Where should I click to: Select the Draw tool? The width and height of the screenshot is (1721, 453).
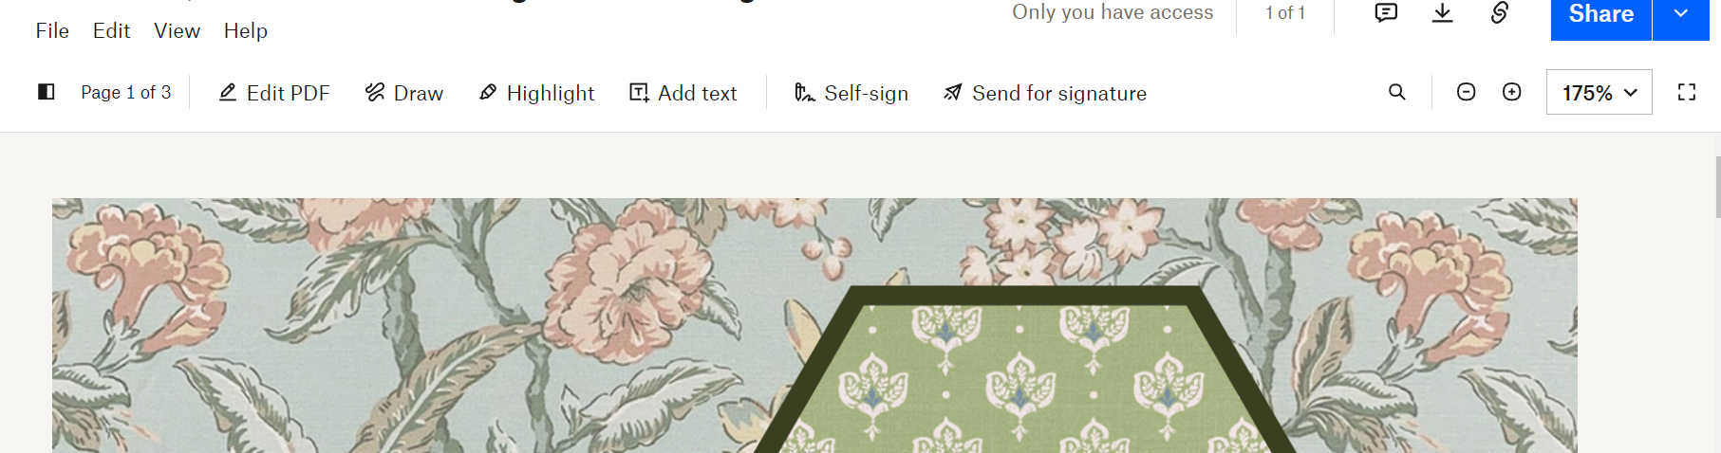click(x=404, y=93)
